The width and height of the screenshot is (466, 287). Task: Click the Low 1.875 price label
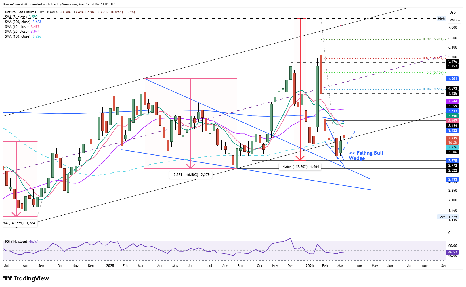click(448, 217)
